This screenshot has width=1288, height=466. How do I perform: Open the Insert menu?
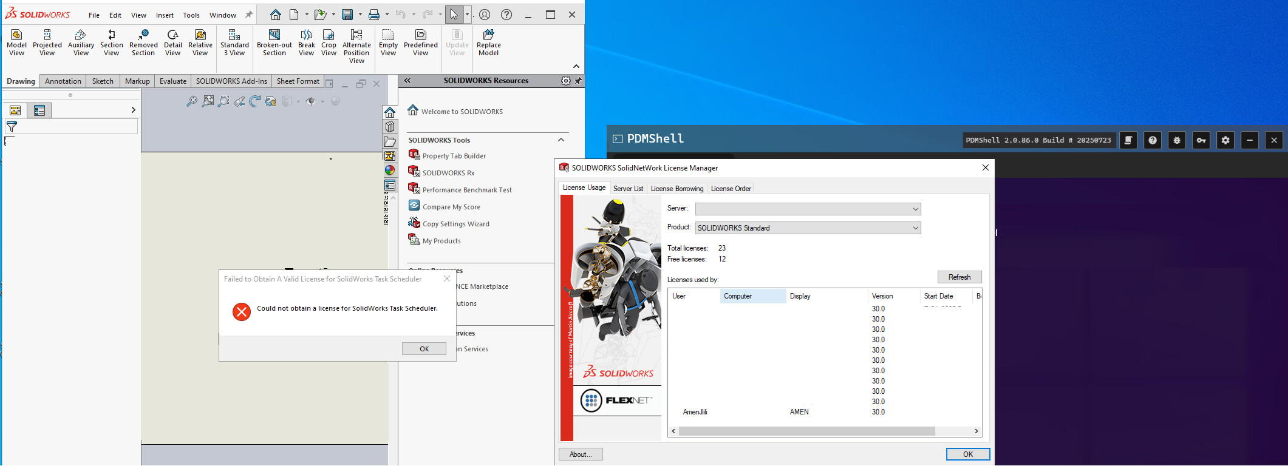coord(165,15)
